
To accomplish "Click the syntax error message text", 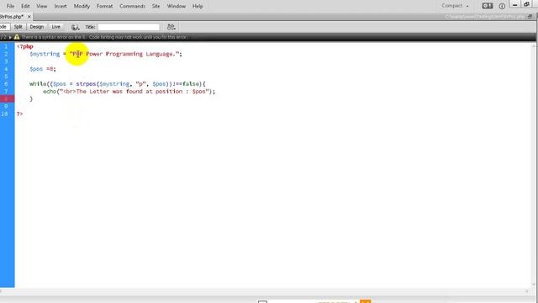I will [x=104, y=37].
